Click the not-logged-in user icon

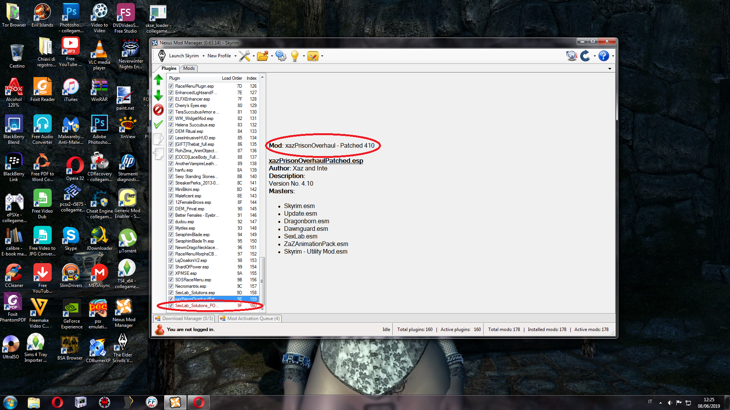point(160,330)
